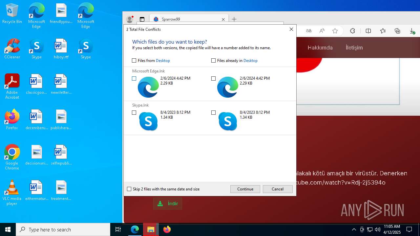Image resolution: width=420 pixels, height=236 pixels.
Task: Open taskbar clock showing 11:05 AM
Action: click(x=392, y=229)
